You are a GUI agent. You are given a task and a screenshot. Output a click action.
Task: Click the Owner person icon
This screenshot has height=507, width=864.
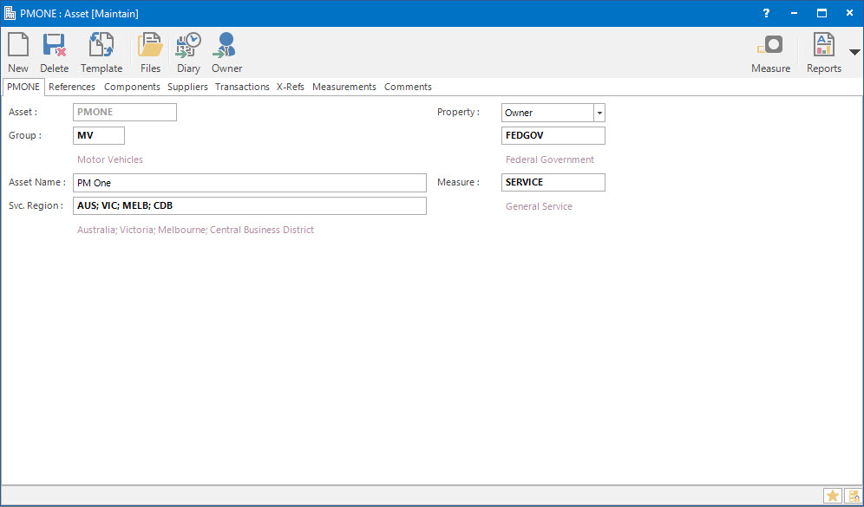pos(226,45)
